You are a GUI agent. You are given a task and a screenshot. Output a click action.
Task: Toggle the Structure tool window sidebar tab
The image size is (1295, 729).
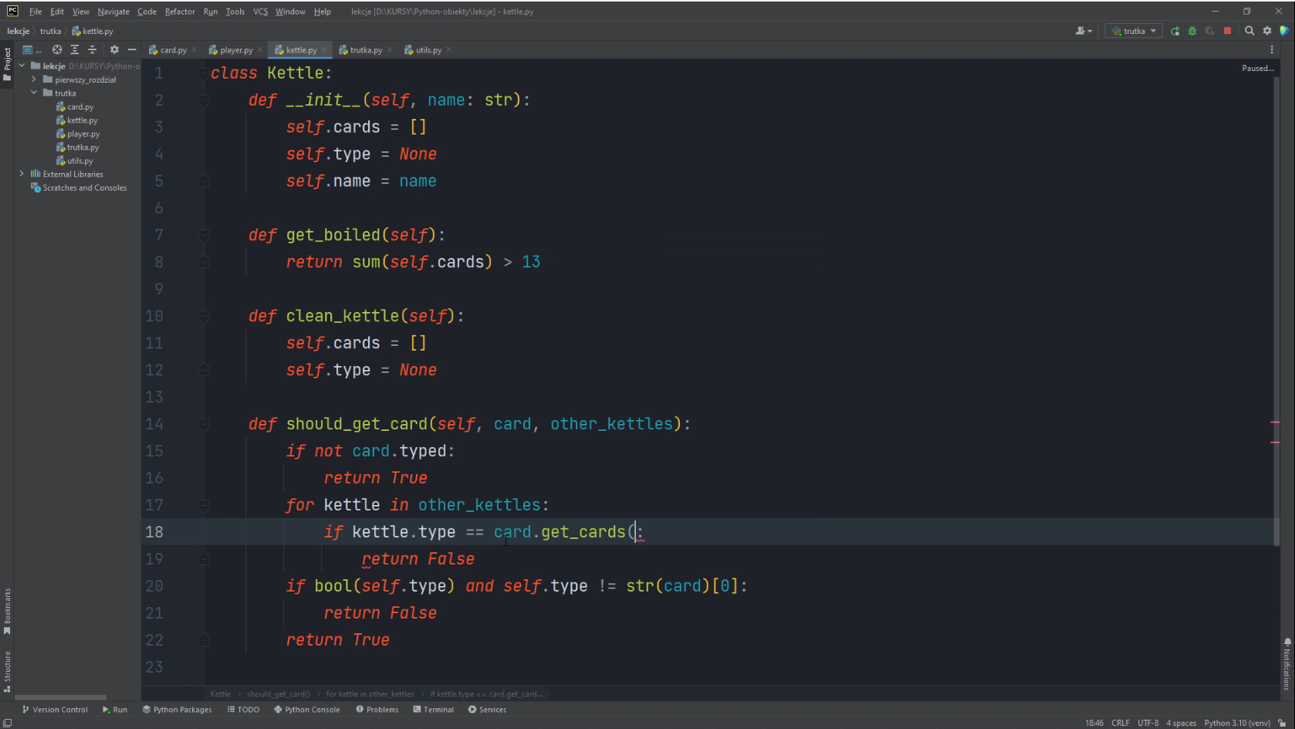pos(7,670)
